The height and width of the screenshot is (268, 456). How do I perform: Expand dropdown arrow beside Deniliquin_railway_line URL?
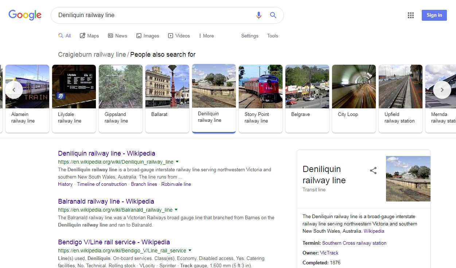tap(177, 161)
